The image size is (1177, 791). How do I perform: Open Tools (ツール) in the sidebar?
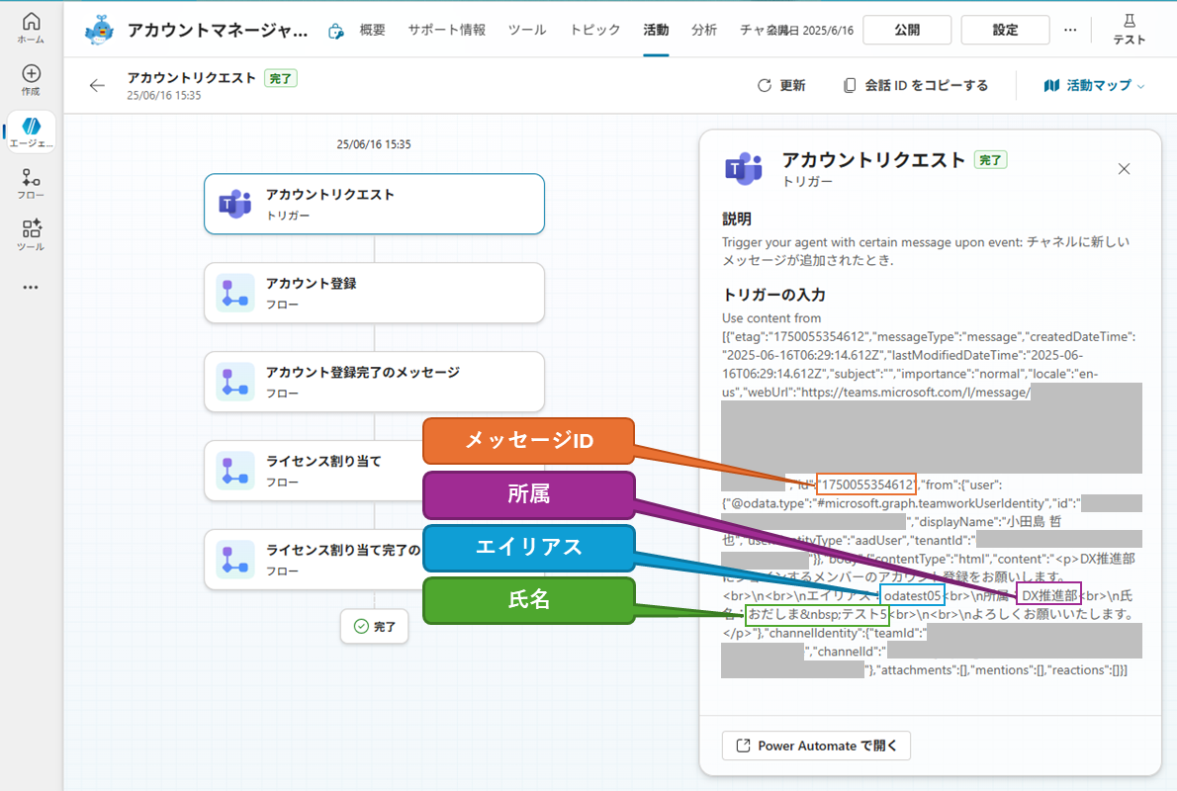[x=31, y=235]
